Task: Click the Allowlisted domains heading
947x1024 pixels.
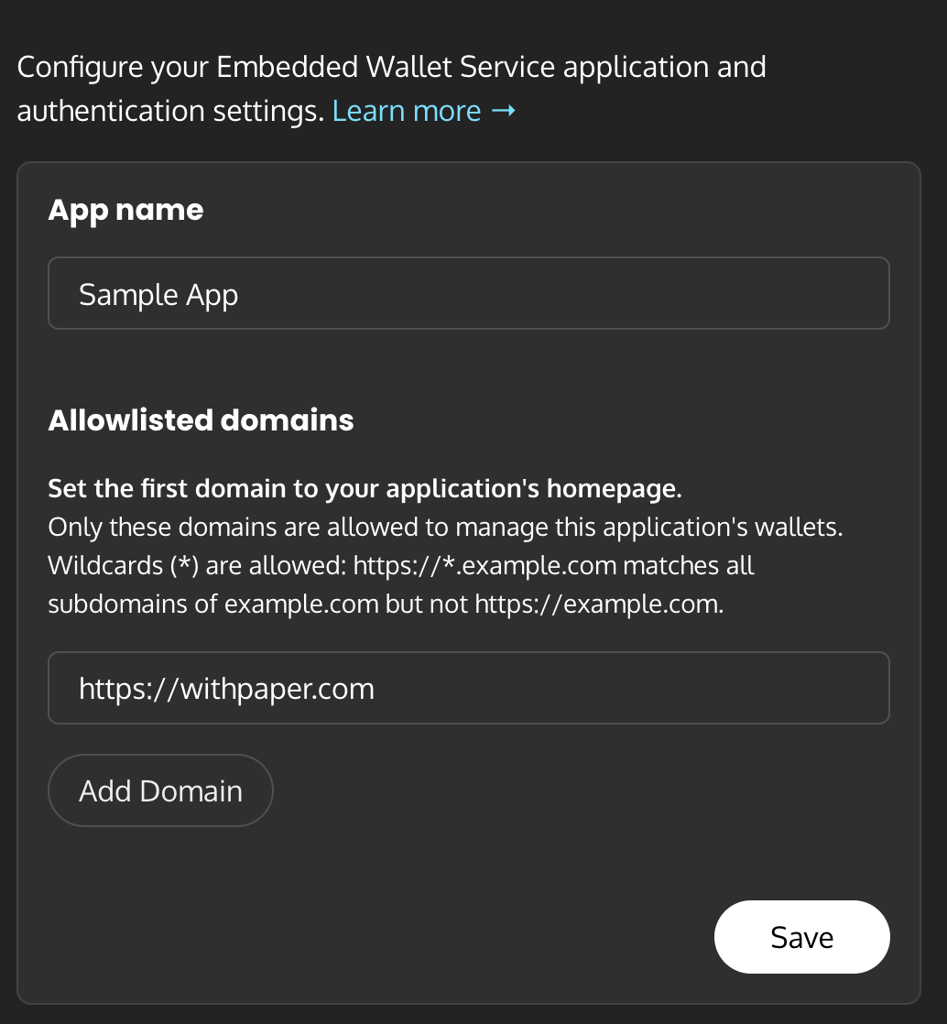Action: [x=201, y=420]
